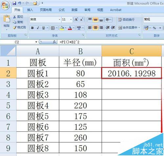Image resolution: width=164 pixels, height=156 pixels.
Task: Open number format box 常规
Action: click(x=154, y=19)
